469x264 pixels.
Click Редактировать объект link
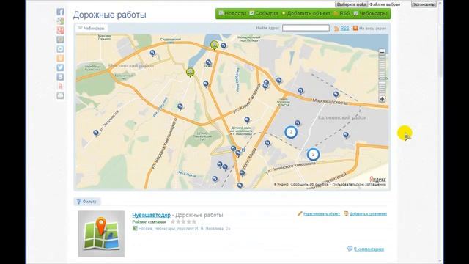[322, 213]
